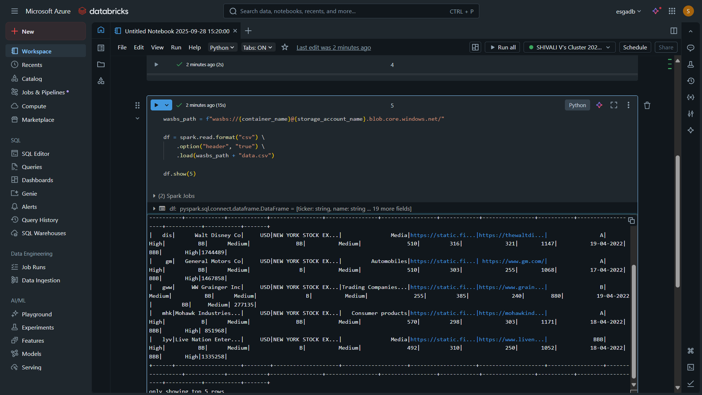Viewport: 702px width, 395px height.
Task: Open the File menu
Action: 122,48
